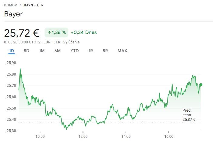This screenshot has width=213, height=146.
Task: Select the 6M chart range
Action: [58, 51]
